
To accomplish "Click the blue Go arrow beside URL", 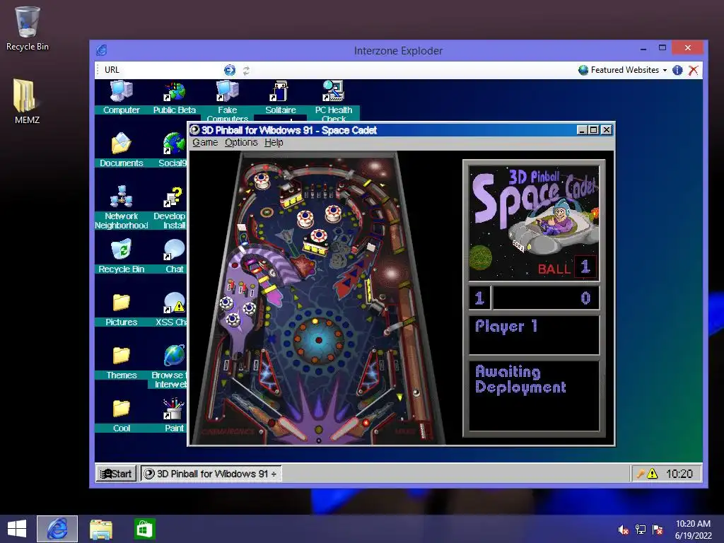I will pos(230,70).
